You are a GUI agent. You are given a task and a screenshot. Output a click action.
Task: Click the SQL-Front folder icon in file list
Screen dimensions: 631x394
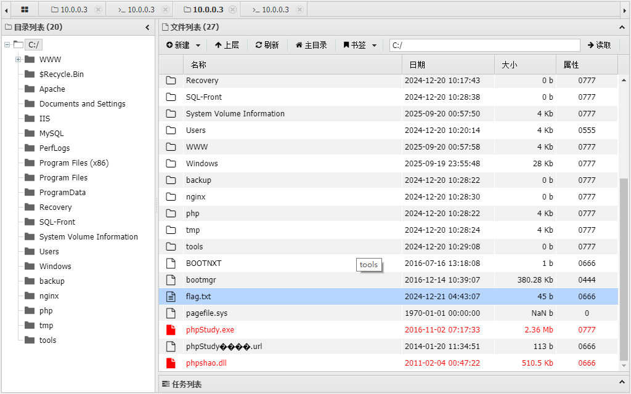click(x=171, y=97)
